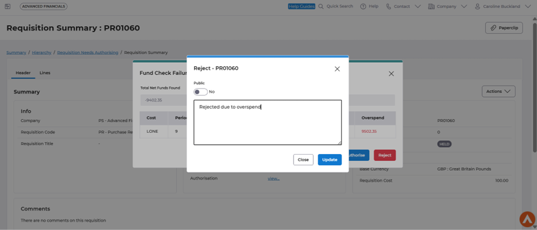Click the 9502.35 overspend value
This screenshot has width=537, height=230.
[369, 131]
